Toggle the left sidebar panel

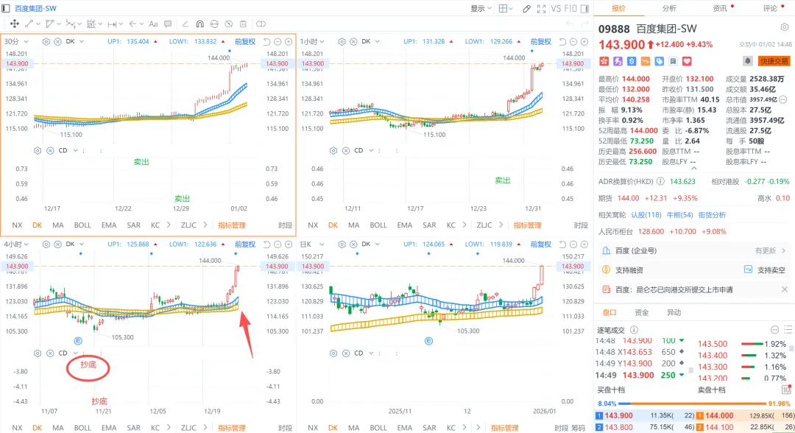6,9
